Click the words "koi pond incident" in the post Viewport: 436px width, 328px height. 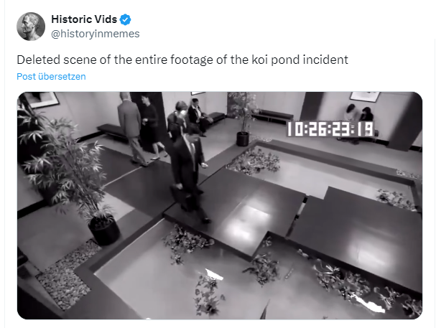pyautogui.click(x=300, y=60)
